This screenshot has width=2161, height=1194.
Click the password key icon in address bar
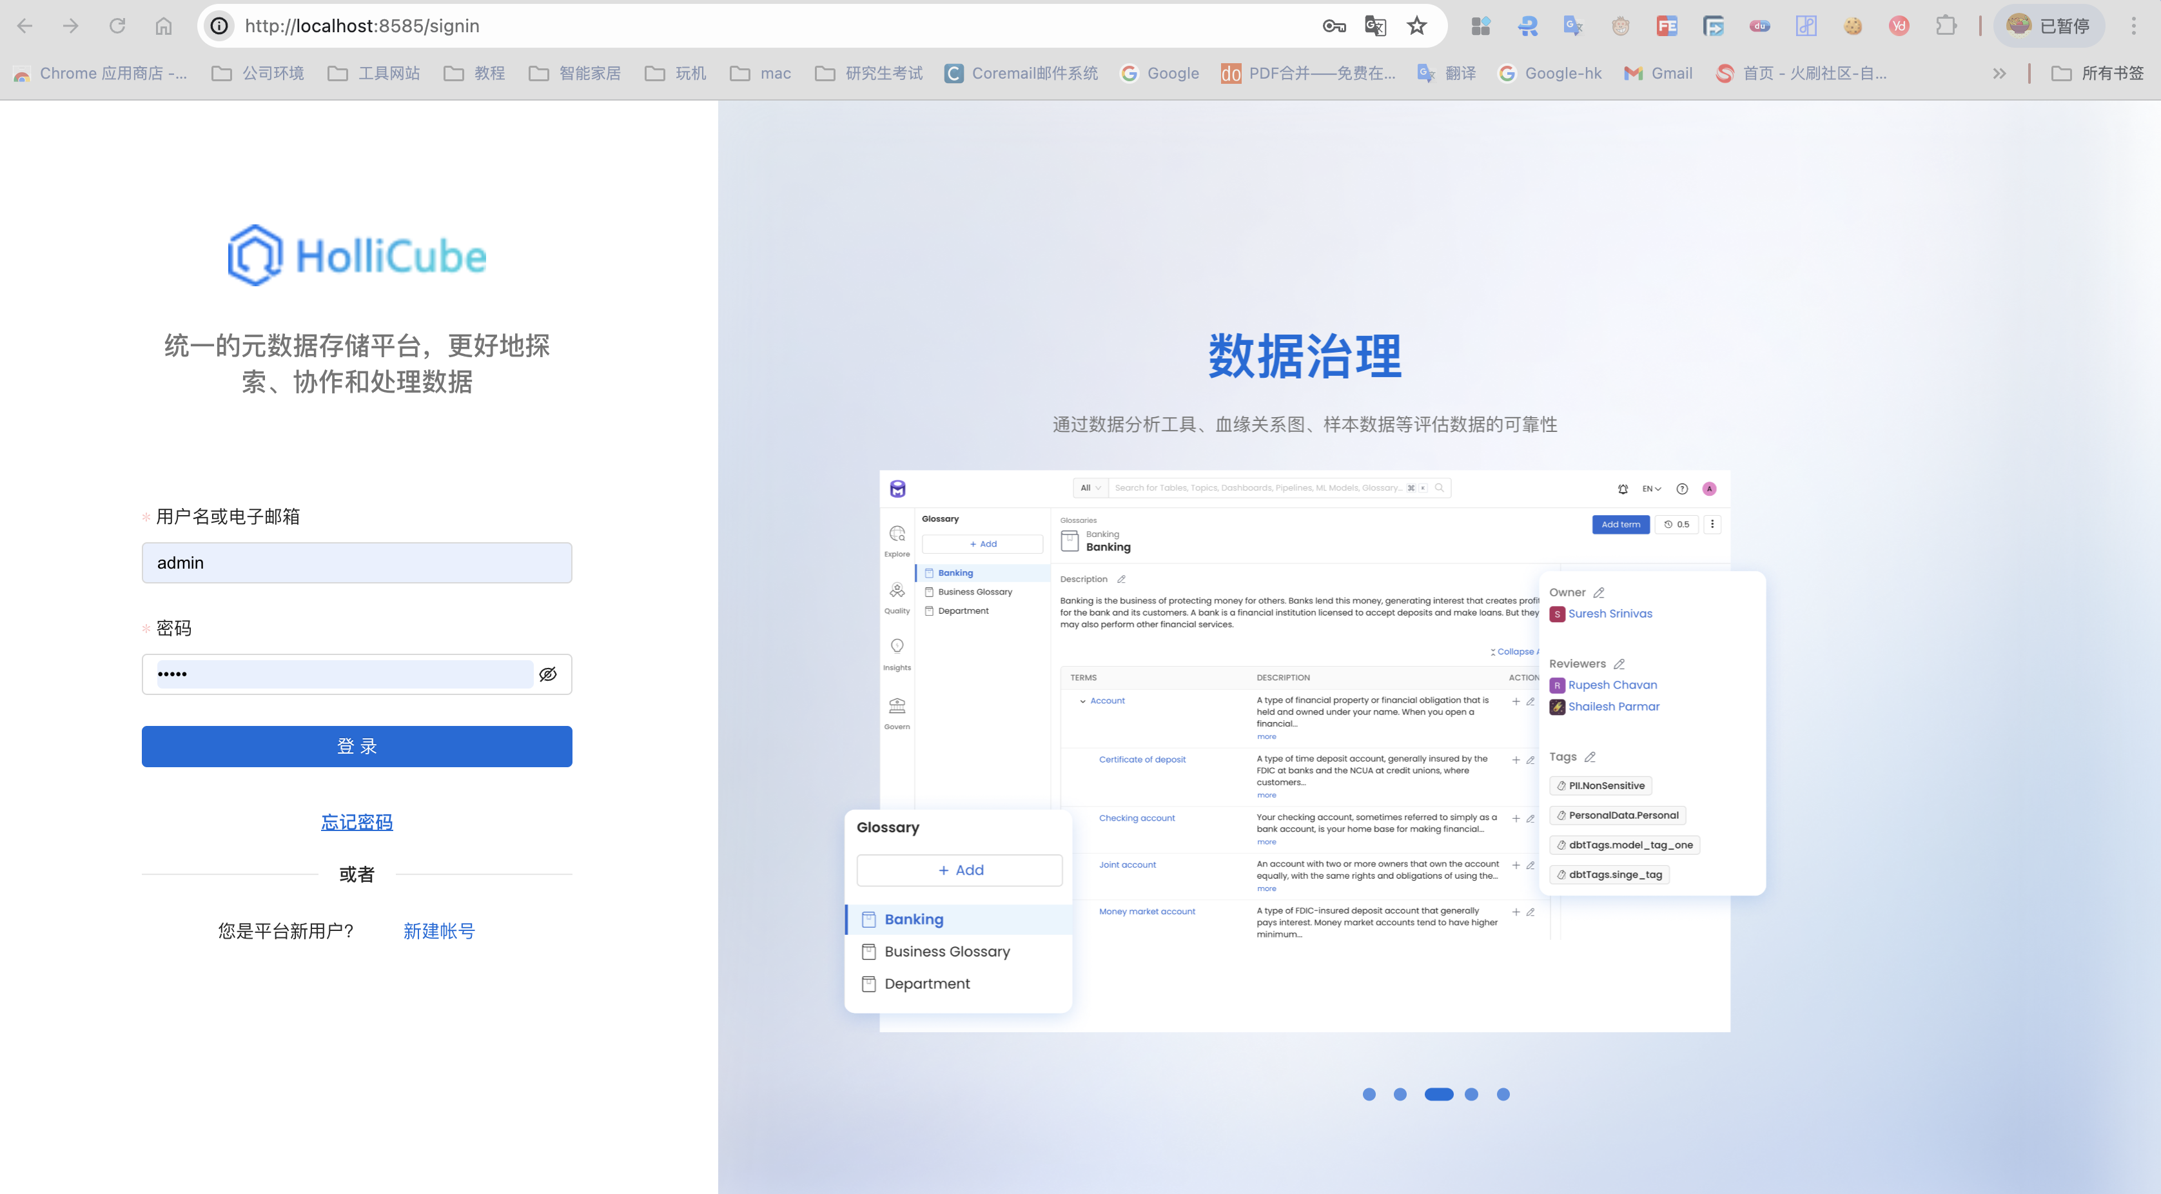(x=1334, y=26)
